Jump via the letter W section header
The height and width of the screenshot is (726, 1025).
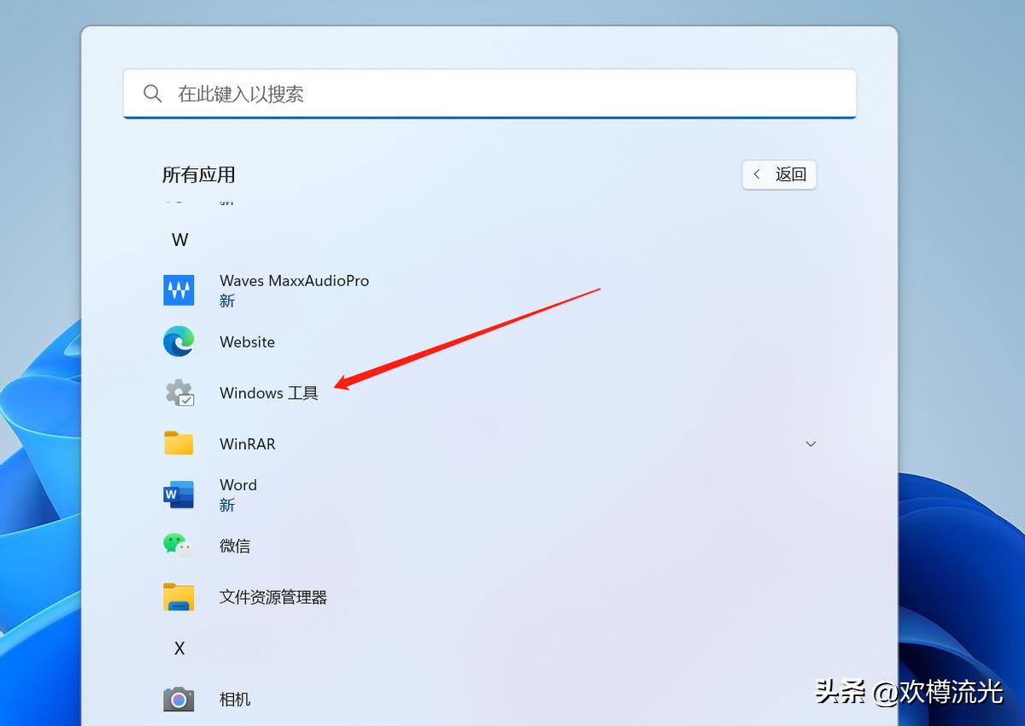pos(179,240)
